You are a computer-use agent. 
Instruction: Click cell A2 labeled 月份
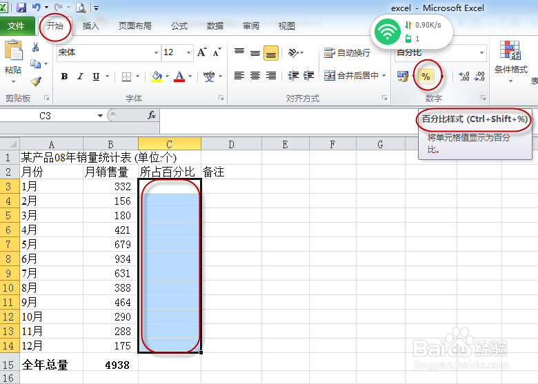tap(51, 172)
